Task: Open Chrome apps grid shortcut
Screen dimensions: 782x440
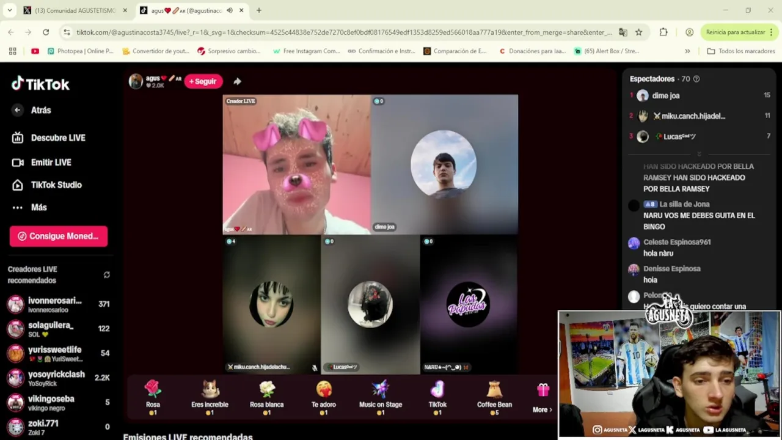Action: 12,51
